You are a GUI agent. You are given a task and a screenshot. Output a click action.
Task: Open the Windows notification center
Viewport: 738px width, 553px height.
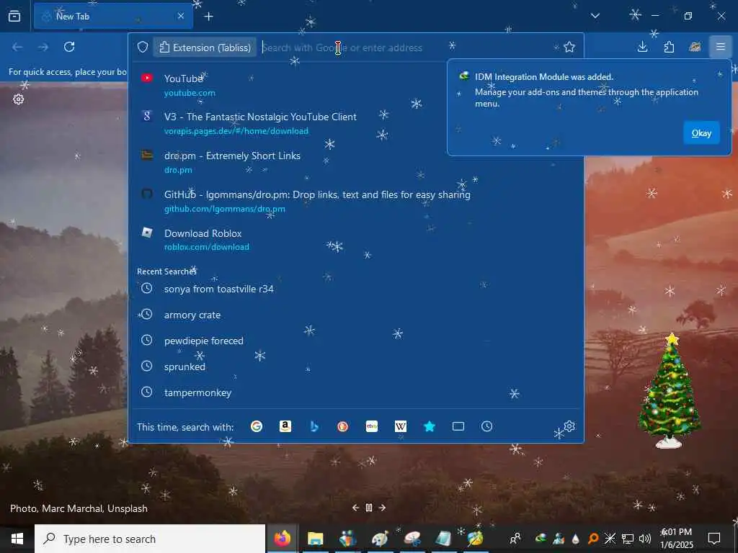tap(714, 539)
